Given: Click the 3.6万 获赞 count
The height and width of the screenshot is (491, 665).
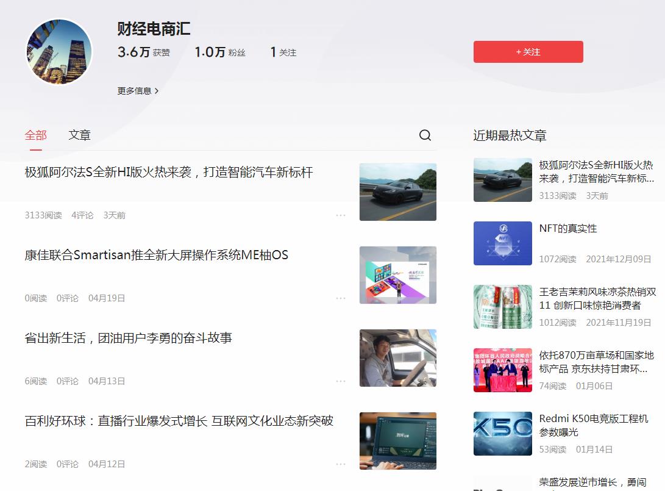Looking at the screenshot, I should click(x=144, y=52).
